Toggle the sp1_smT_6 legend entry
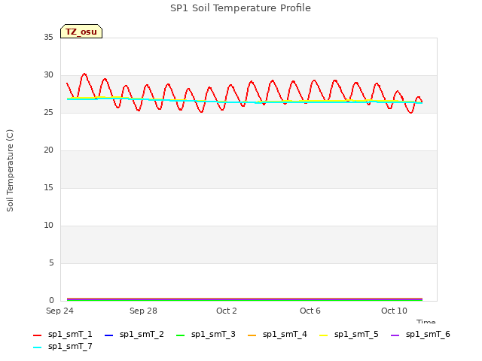 tap(420, 334)
